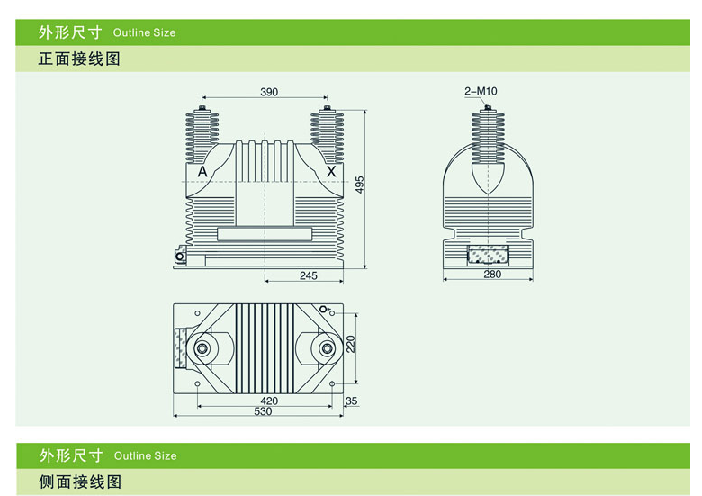Select the 2-M10 bolt annotation
This screenshot has height=496, width=702.
pos(481,91)
